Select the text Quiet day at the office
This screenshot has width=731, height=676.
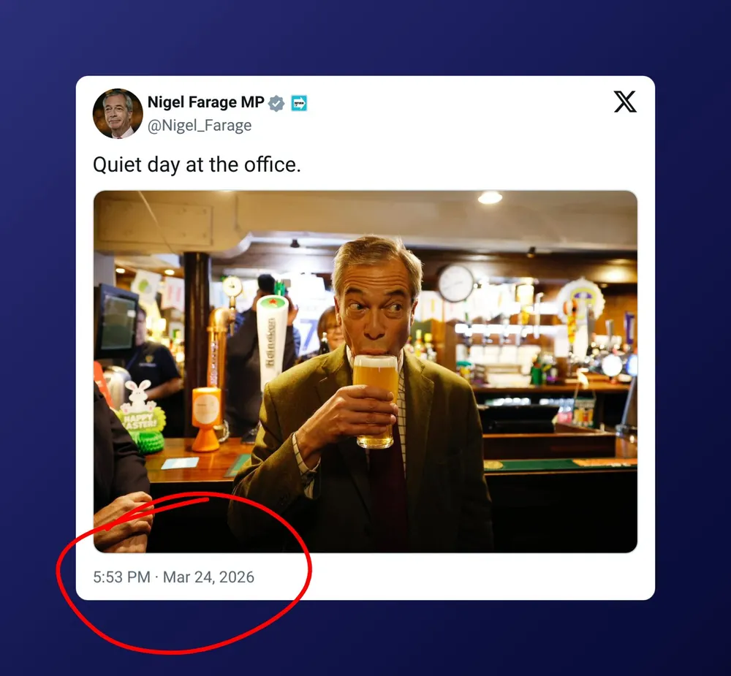click(197, 164)
